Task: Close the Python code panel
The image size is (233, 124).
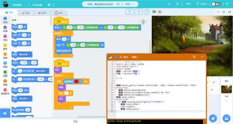Action: coord(202,57)
